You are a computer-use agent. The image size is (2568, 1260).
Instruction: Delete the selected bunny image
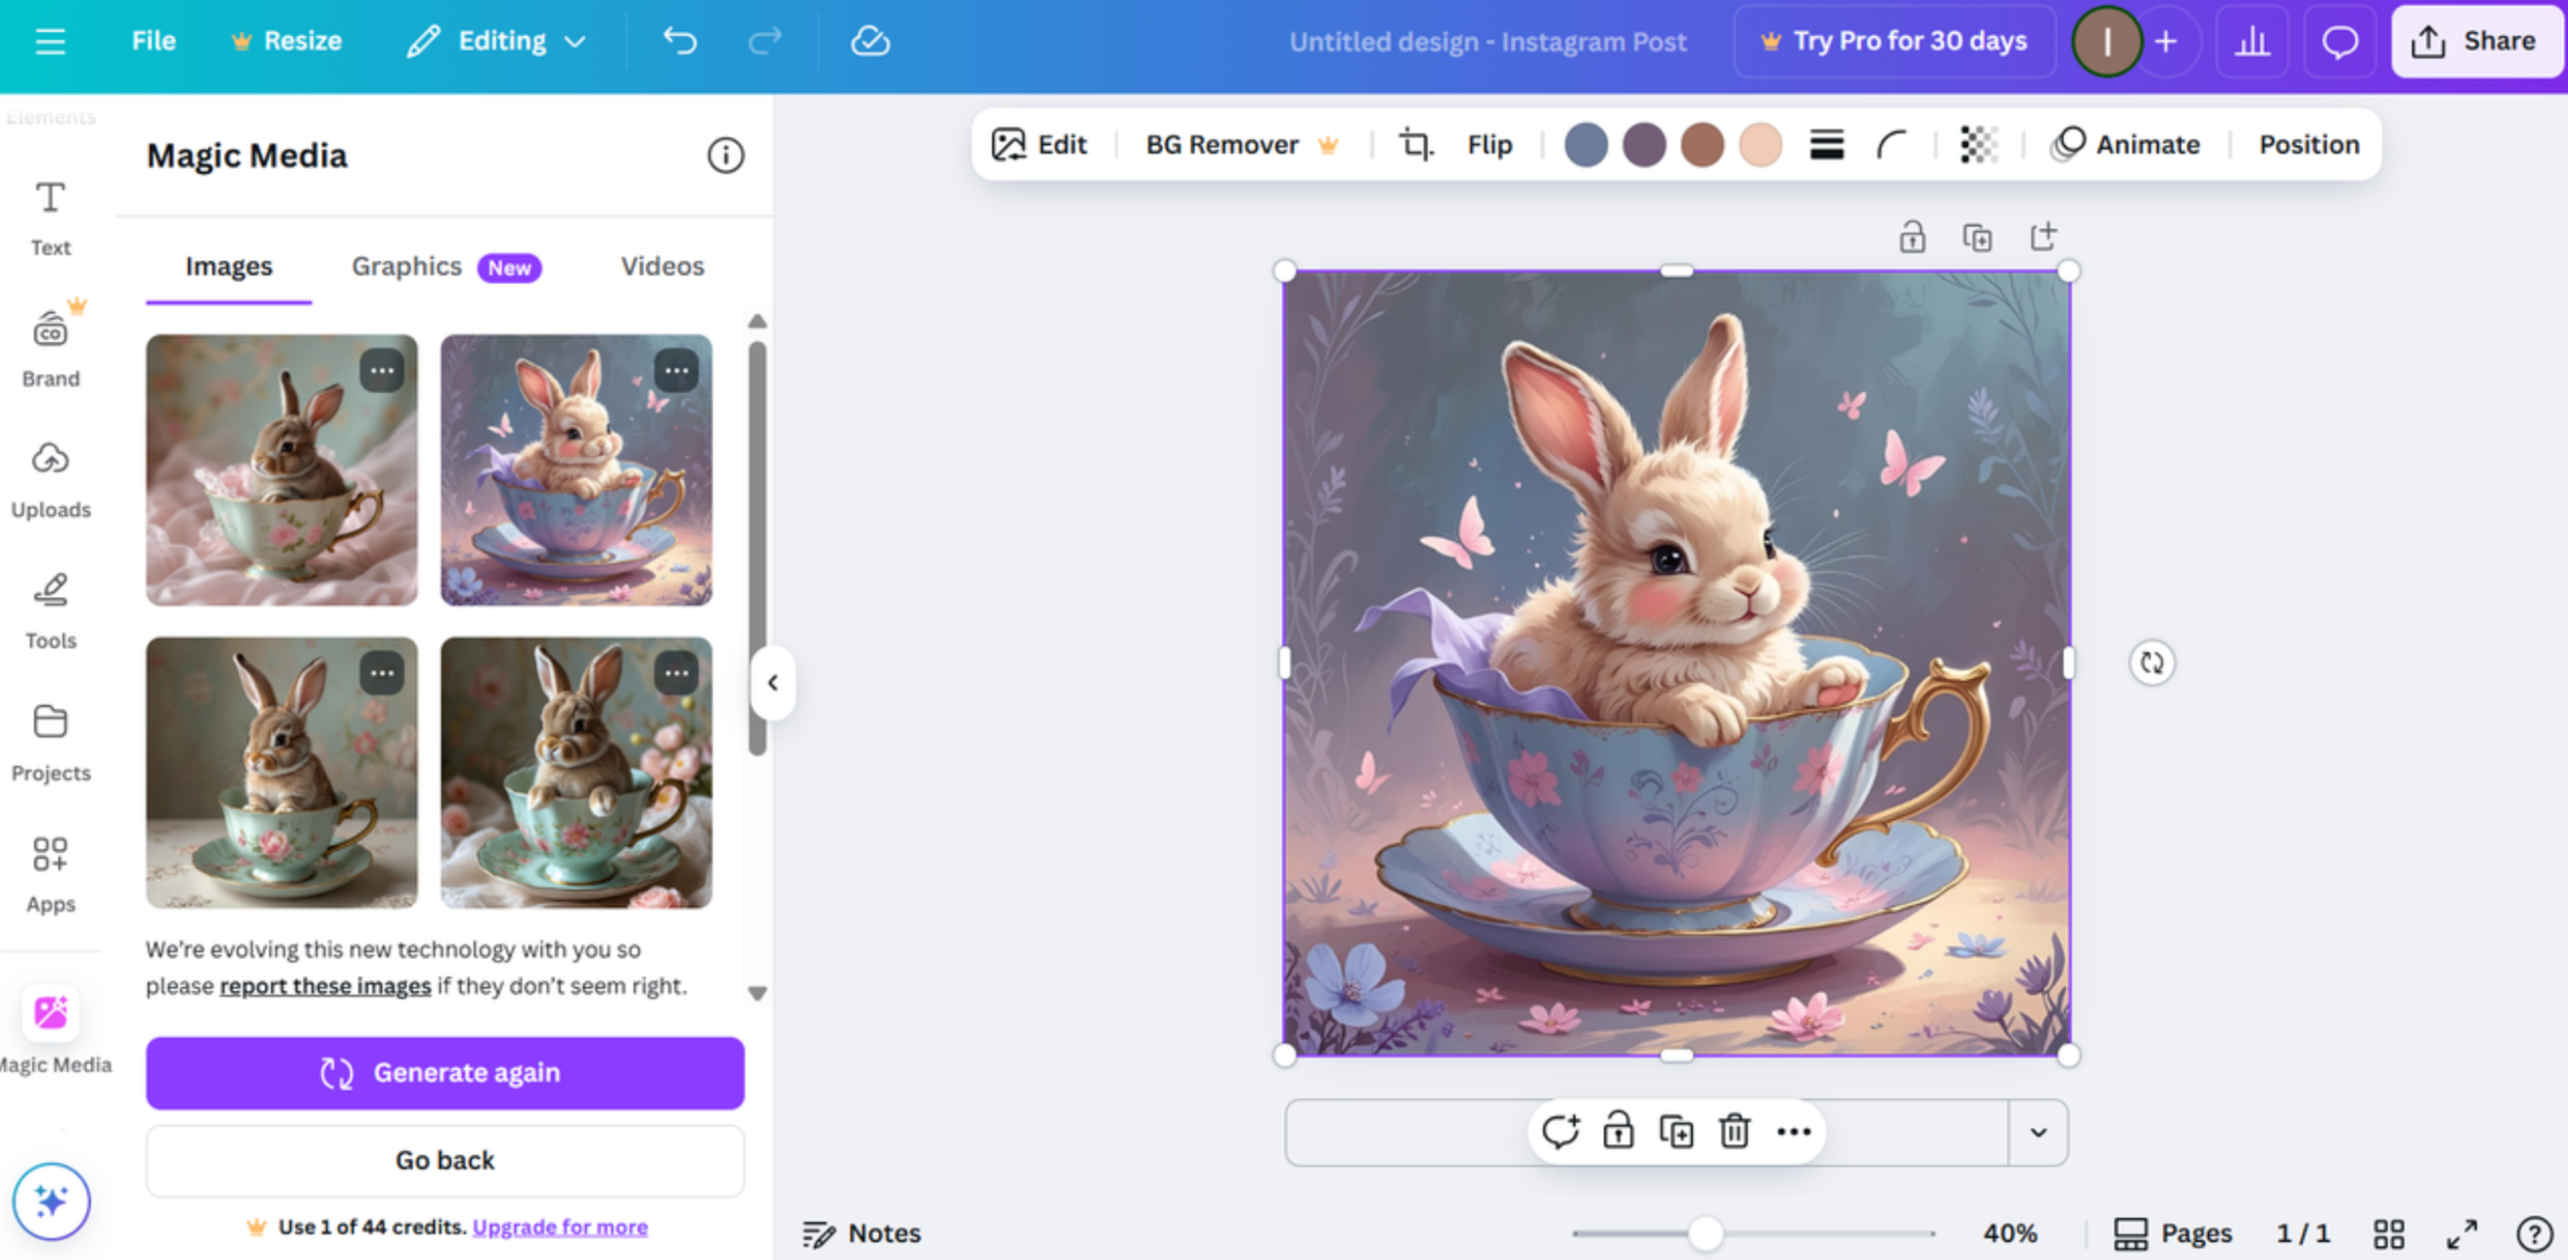(1733, 1132)
